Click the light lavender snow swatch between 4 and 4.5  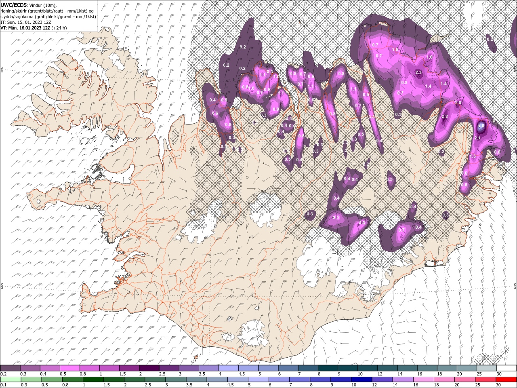(x=228, y=368)
